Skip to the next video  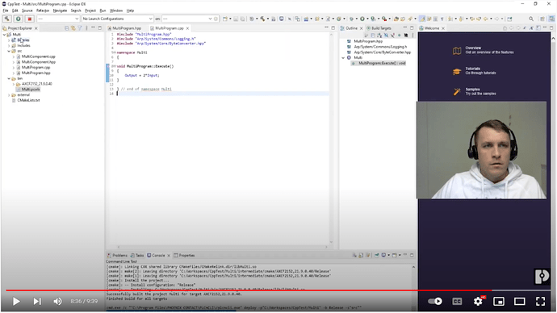tap(37, 302)
